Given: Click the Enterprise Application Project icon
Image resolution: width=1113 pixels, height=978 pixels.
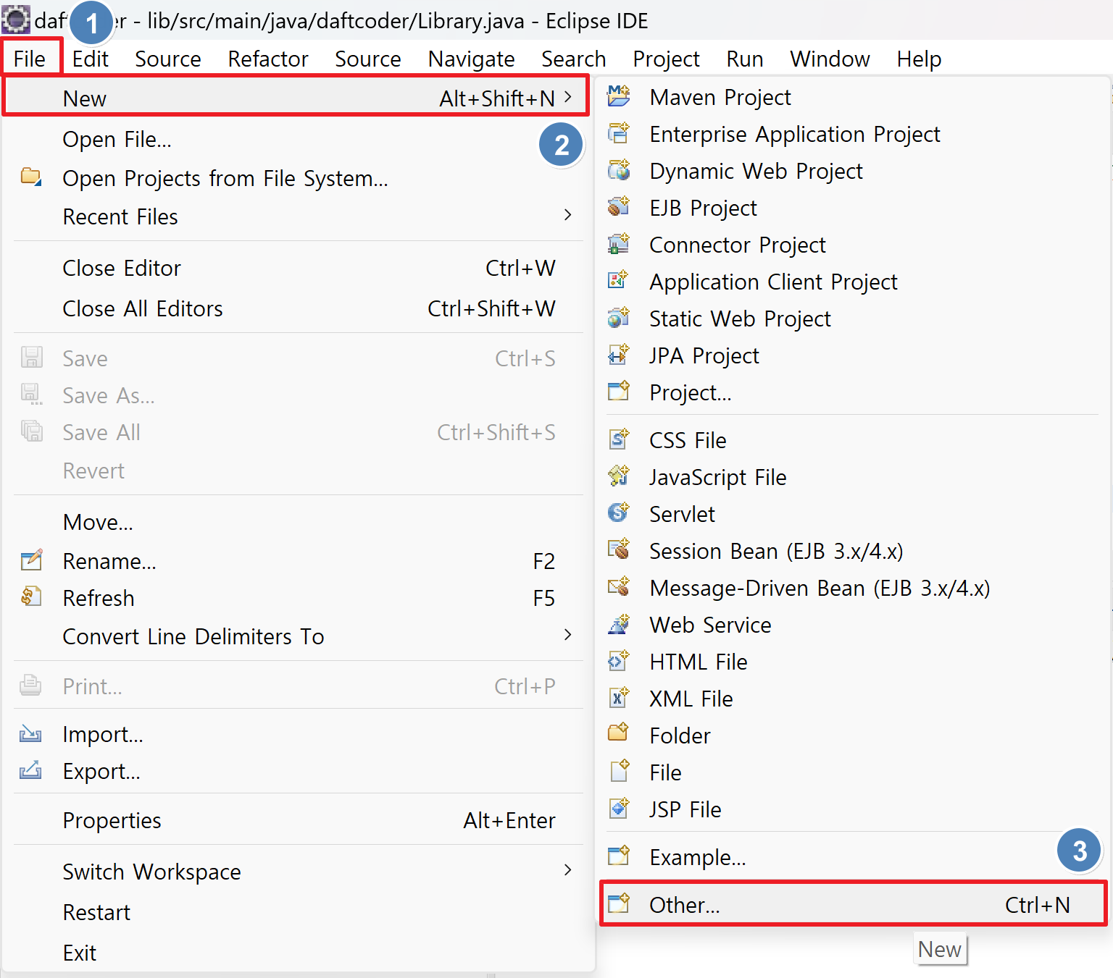Looking at the screenshot, I should pos(619,133).
